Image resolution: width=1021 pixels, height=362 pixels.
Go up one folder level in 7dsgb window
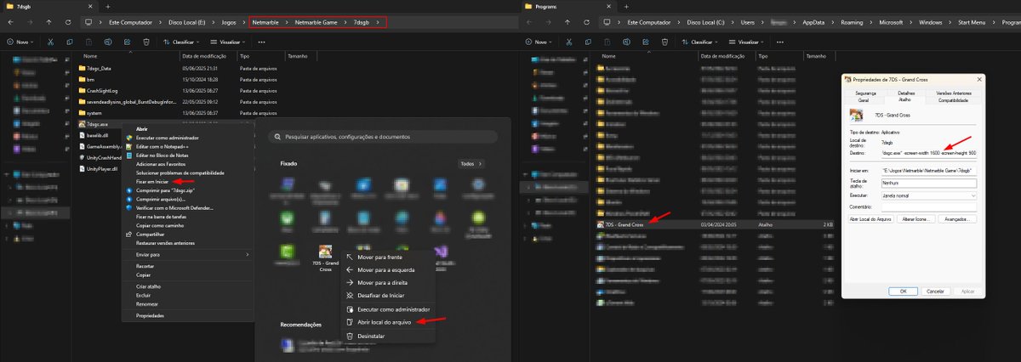pyautogui.click(x=48, y=21)
